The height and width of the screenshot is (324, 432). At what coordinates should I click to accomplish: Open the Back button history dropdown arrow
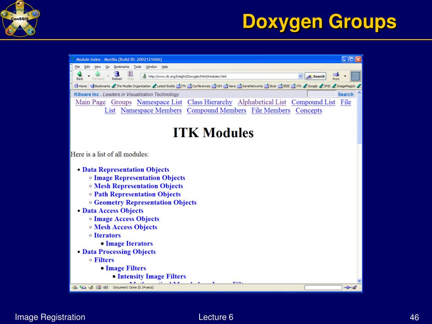tap(89, 76)
